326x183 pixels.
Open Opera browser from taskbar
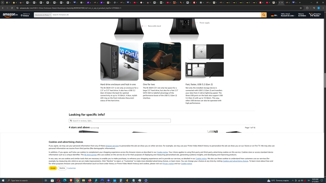[x=59, y=181]
